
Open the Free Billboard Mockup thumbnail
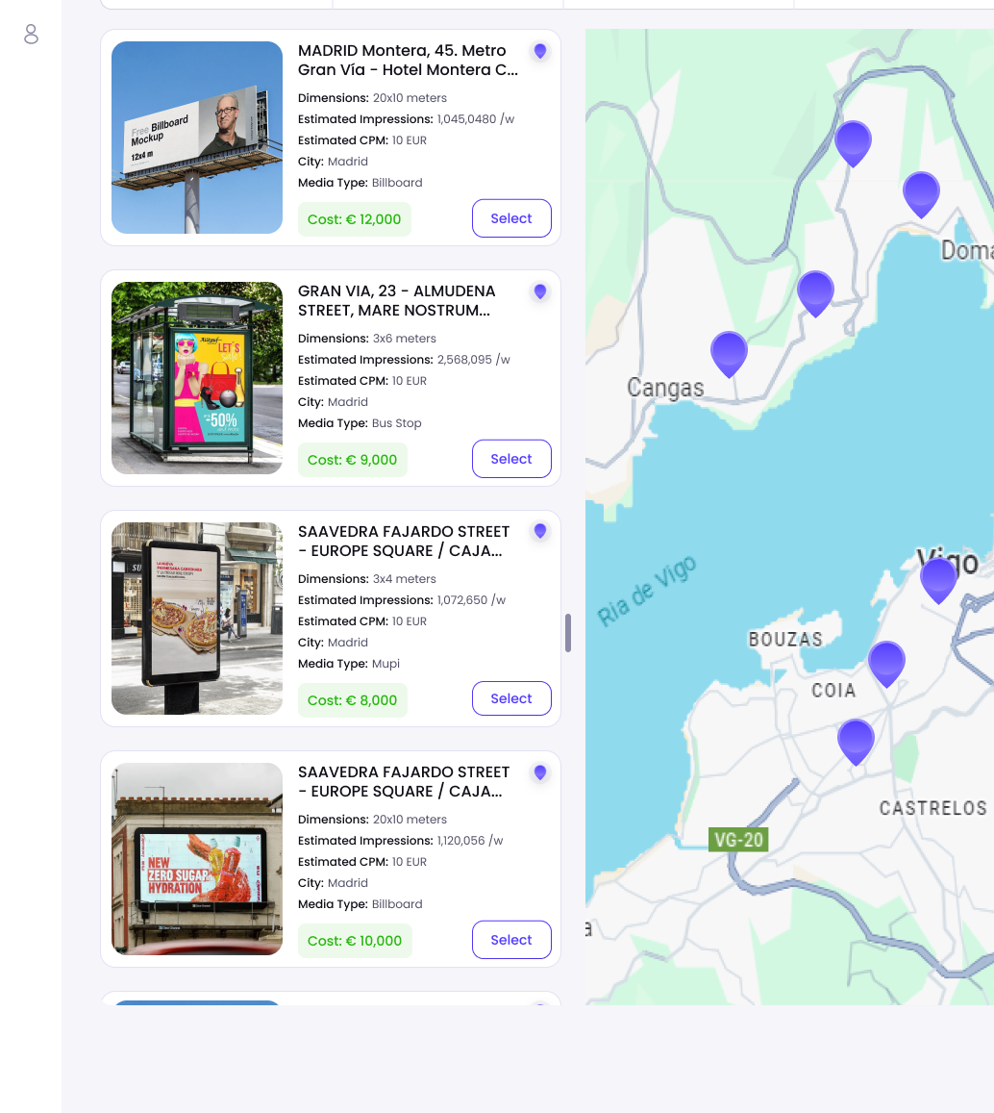(197, 138)
